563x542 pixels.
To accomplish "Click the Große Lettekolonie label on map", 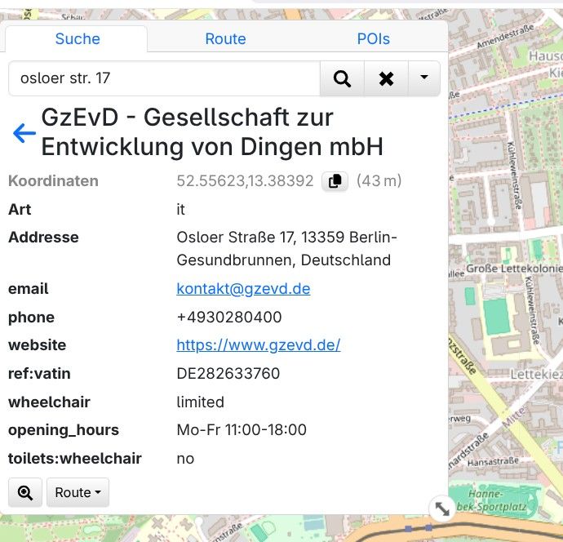I will click(x=513, y=269).
